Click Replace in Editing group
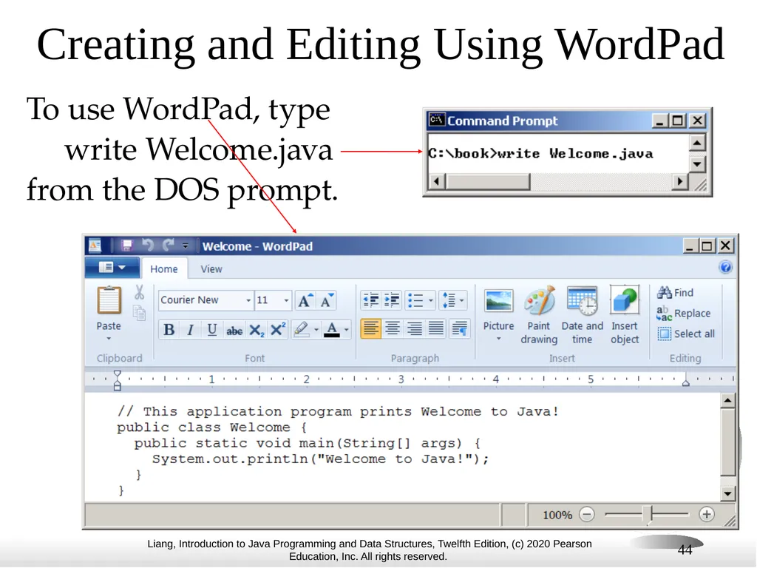This screenshot has height=568, width=757. 683,314
